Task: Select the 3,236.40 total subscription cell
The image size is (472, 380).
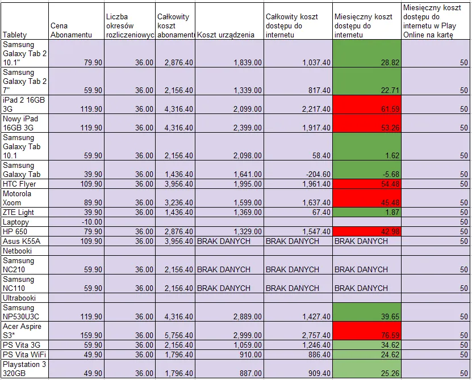Action: pyautogui.click(x=175, y=198)
